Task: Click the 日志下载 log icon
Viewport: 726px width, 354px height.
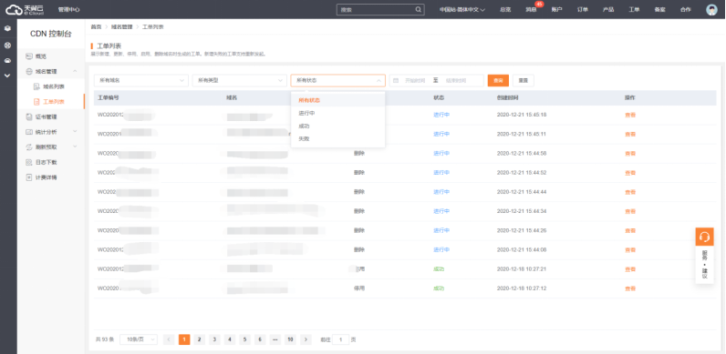Action: point(29,162)
